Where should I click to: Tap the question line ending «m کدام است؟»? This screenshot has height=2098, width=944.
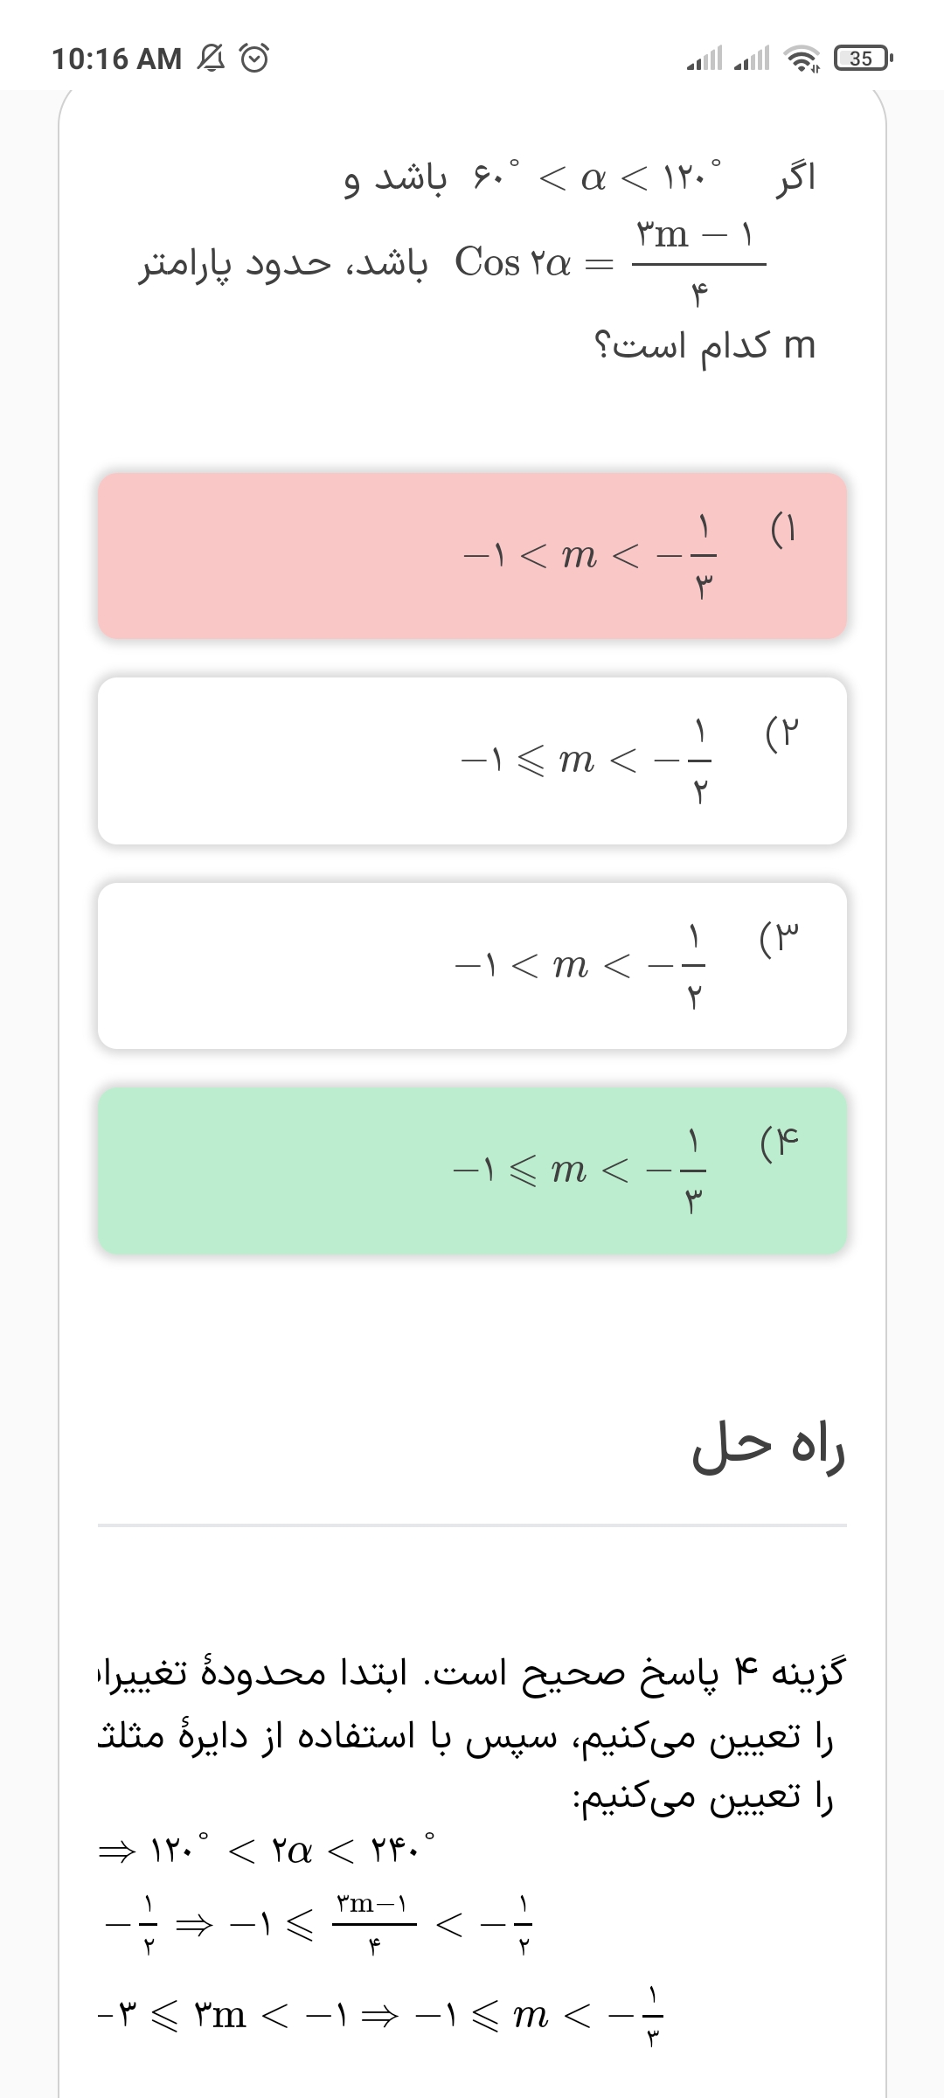(x=705, y=346)
